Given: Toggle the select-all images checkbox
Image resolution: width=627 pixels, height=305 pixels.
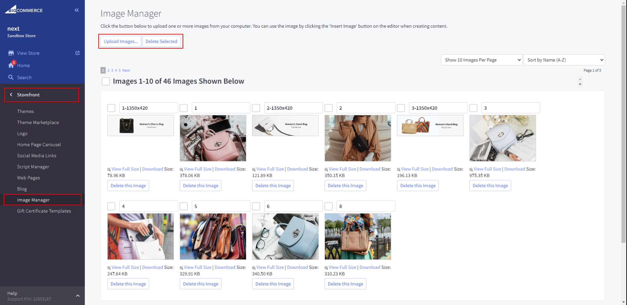Looking at the screenshot, I should pos(105,81).
